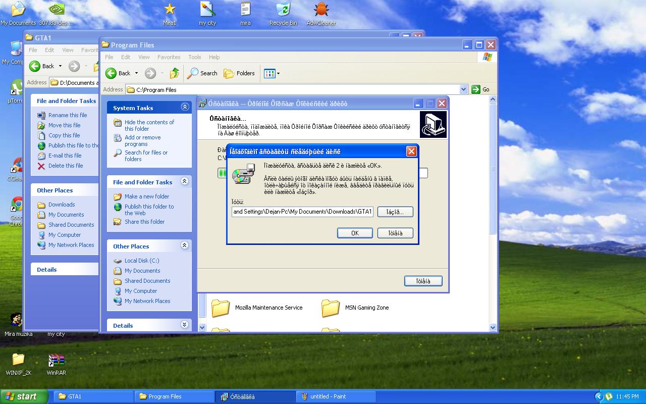Click the path field containing Downloads\GTA1

pyautogui.click(x=302, y=212)
